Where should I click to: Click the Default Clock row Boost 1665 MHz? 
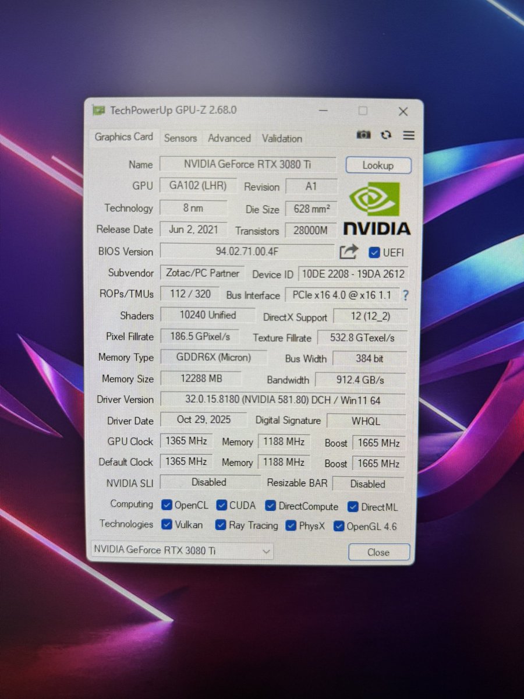[x=378, y=464]
